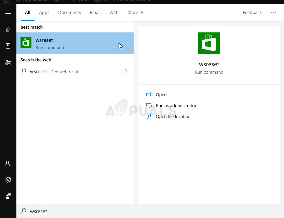Click the Store icon beside wsreset result
Image resolution: width=284 pixels, height=218 pixels.
tap(26, 43)
